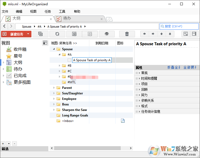Expand the #C folder
This screenshot has width=200, height=158.
[x=59, y=71]
